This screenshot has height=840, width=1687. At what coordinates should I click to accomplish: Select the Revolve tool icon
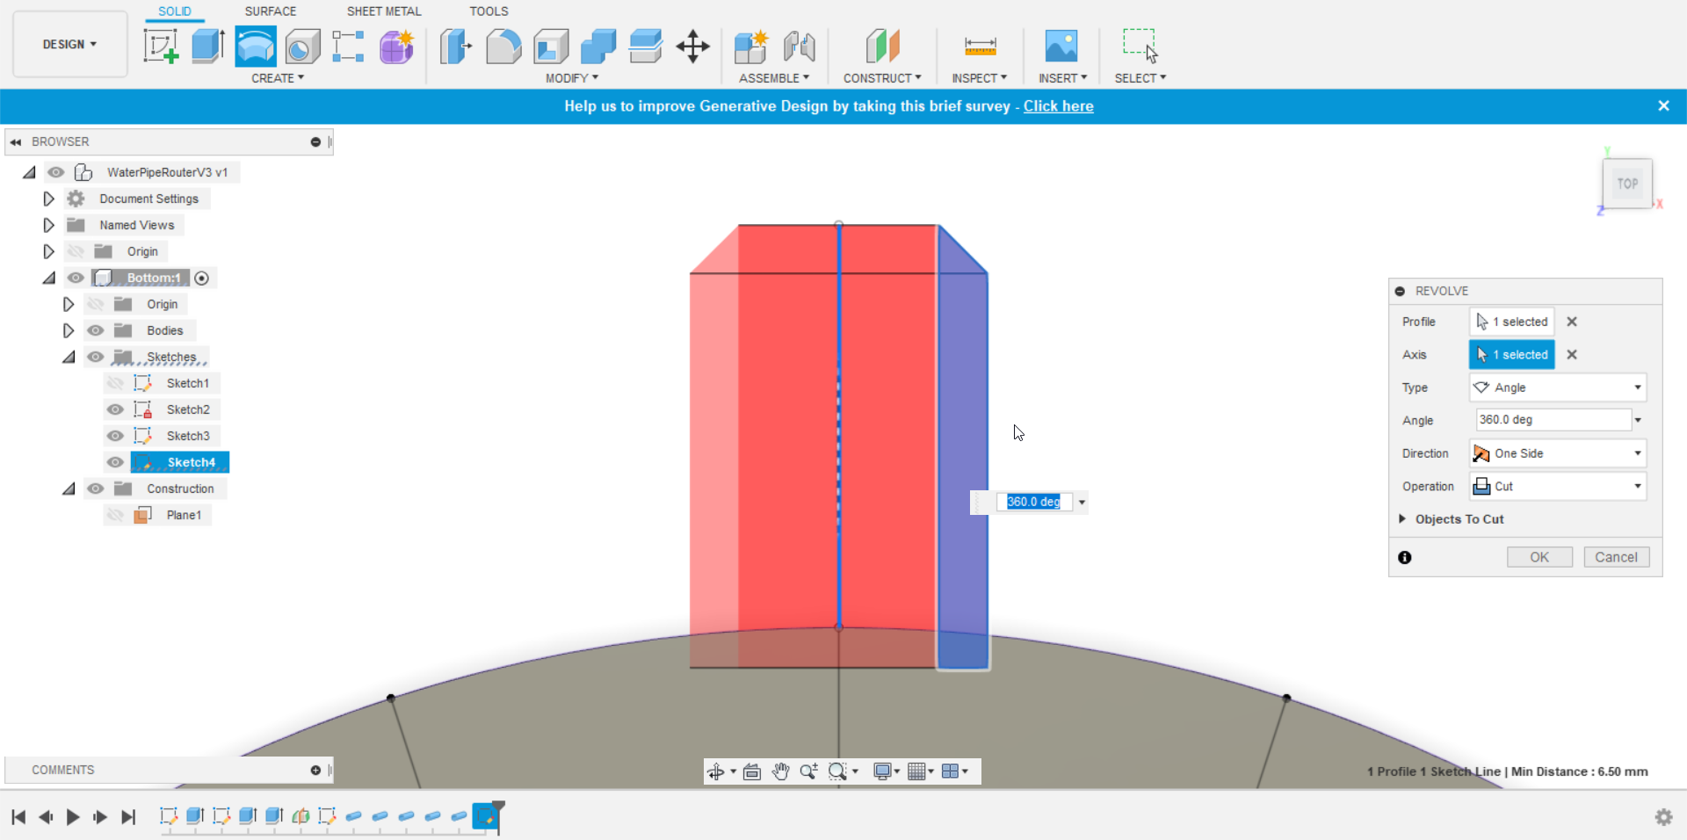coord(256,47)
